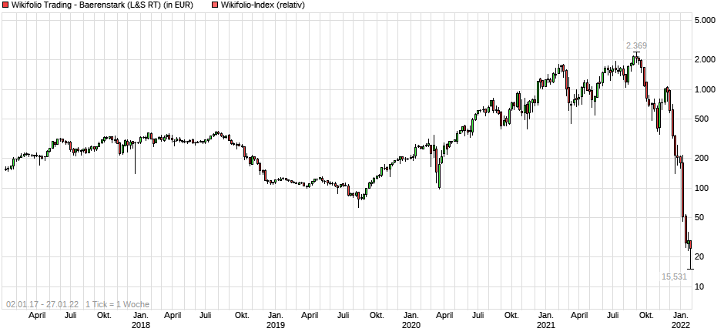Click the Jan. label above 2022
Screen dimensions: 724x335
coord(682,316)
